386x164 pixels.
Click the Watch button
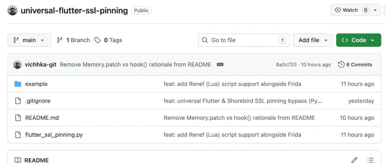[346, 10]
